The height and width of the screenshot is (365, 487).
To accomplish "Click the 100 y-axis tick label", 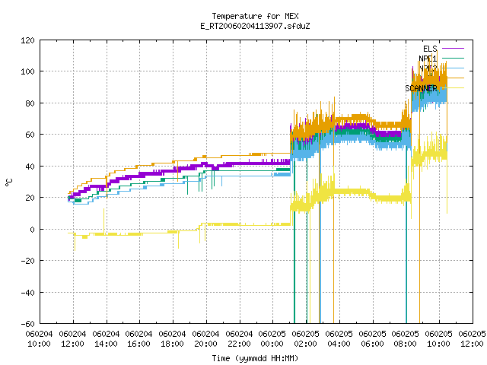I will point(27,71).
